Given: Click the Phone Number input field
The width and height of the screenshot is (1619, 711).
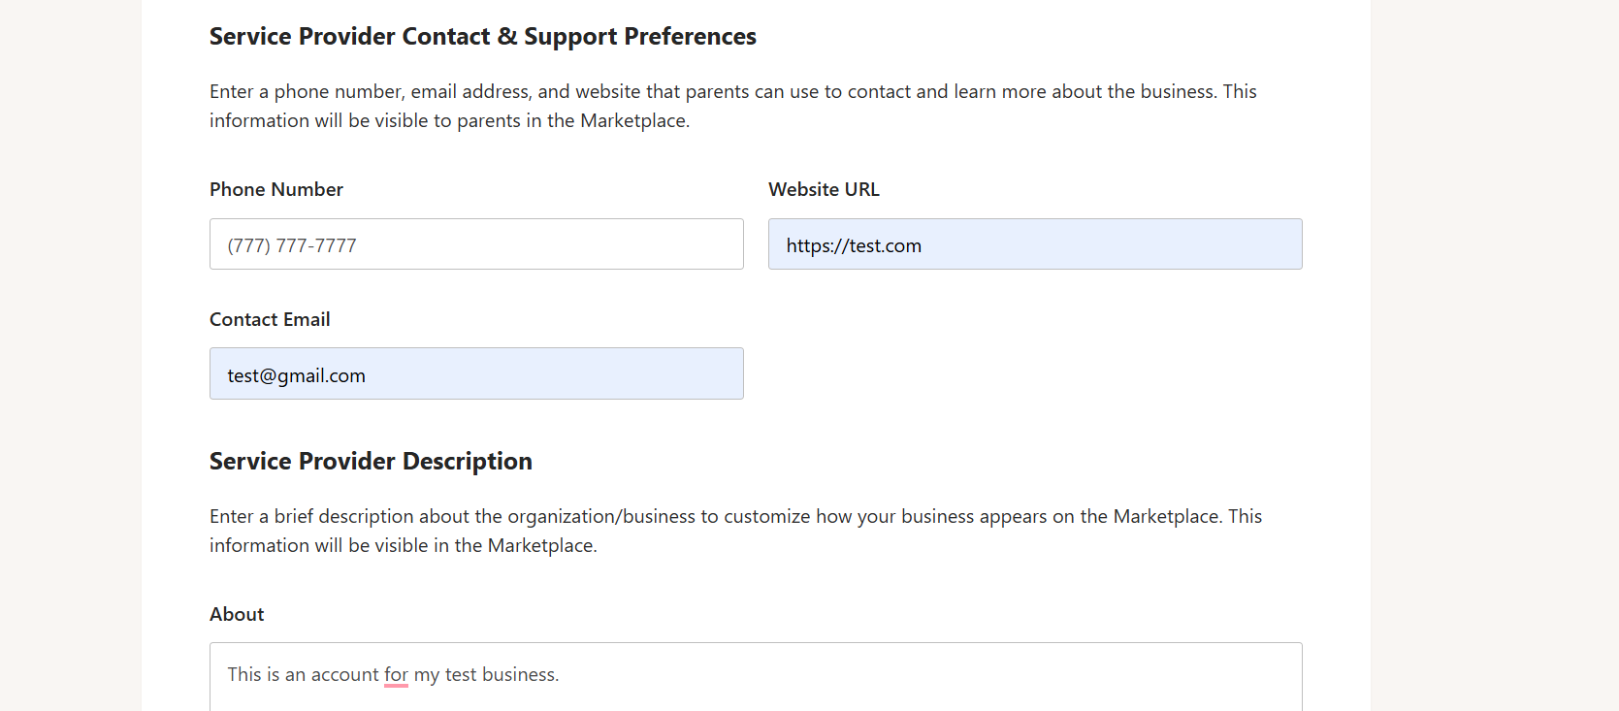Looking at the screenshot, I should pyautogui.click(x=476, y=244).
